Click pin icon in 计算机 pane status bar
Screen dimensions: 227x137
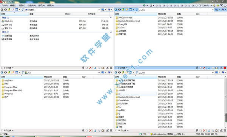tap(83, 68)
